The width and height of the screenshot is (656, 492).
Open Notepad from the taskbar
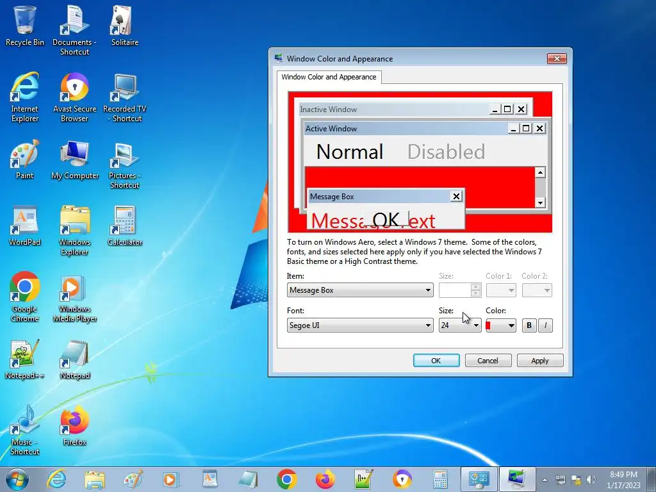click(x=248, y=479)
